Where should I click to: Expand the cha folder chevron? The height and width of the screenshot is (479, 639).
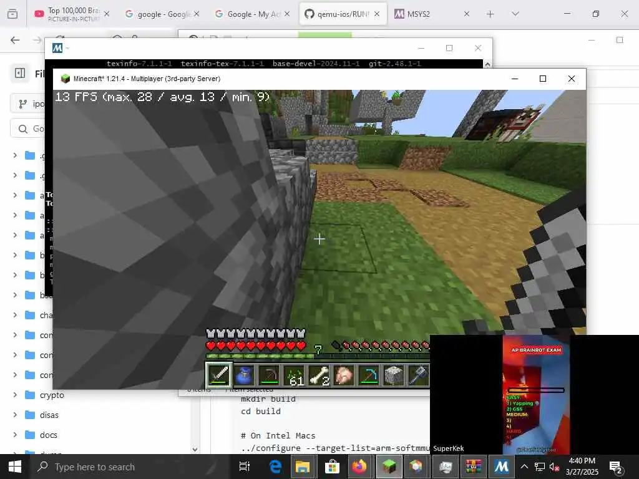click(x=15, y=315)
